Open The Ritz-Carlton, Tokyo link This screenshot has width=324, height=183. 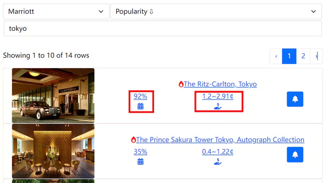tap(220, 84)
